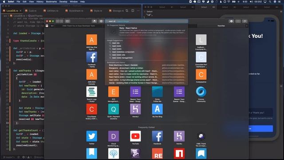The image size is (284, 160).
Task: Open the File menu in the menu bar
Action: pyautogui.click(x=18, y=2)
